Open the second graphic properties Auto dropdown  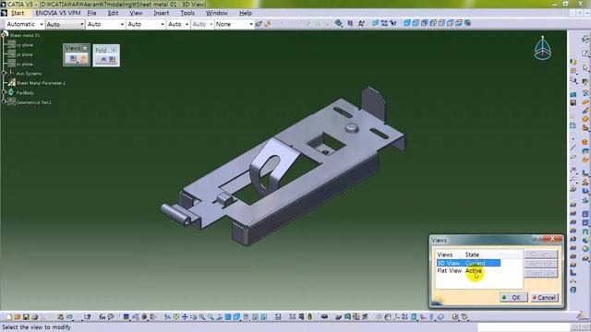[x=65, y=24]
